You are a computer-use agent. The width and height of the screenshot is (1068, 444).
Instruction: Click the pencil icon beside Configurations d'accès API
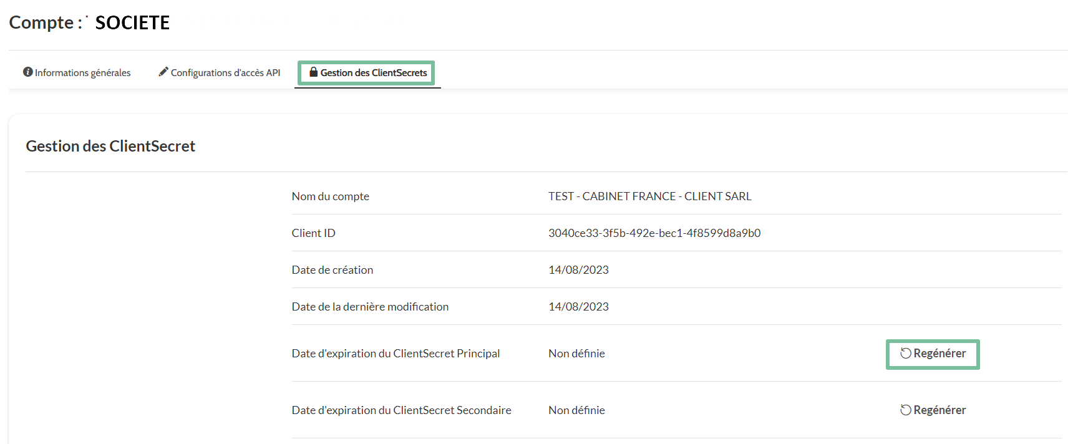click(x=163, y=72)
